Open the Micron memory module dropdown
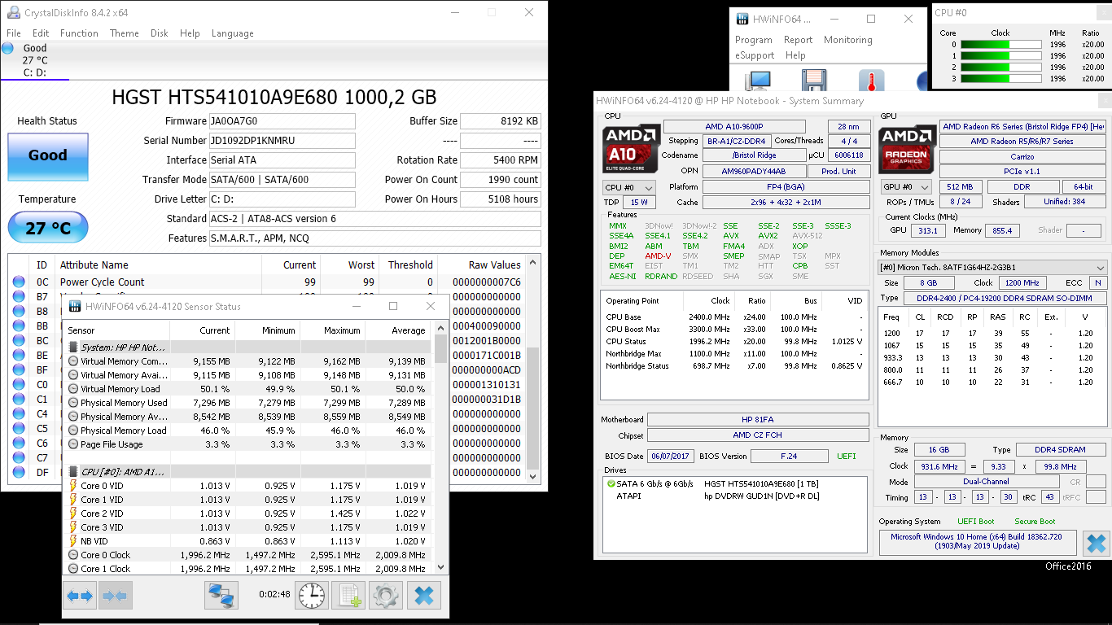 [993, 268]
